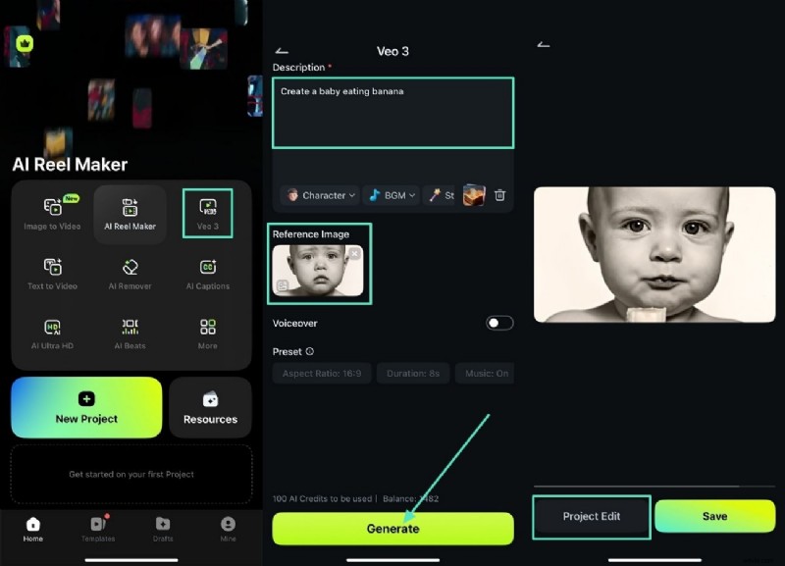The height and width of the screenshot is (566, 785).
Task: Tap the Generate button
Action: pos(392,528)
